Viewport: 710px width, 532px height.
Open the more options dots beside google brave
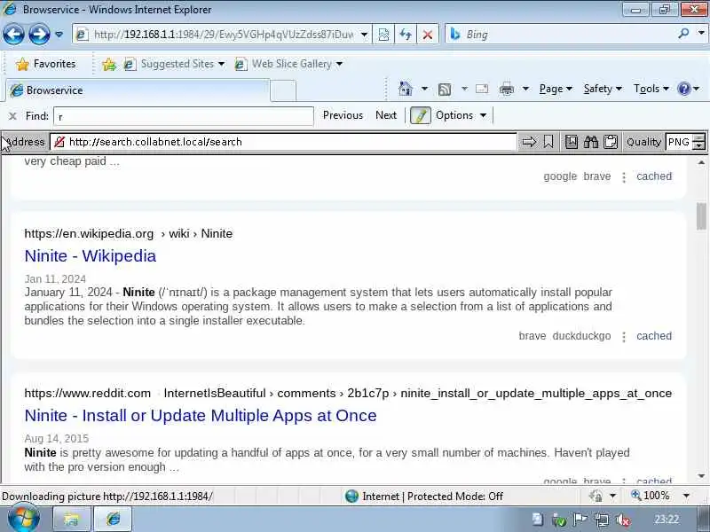(624, 177)
